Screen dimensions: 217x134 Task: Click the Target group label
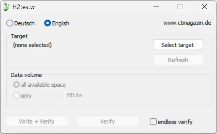click(x=19, y=36)
